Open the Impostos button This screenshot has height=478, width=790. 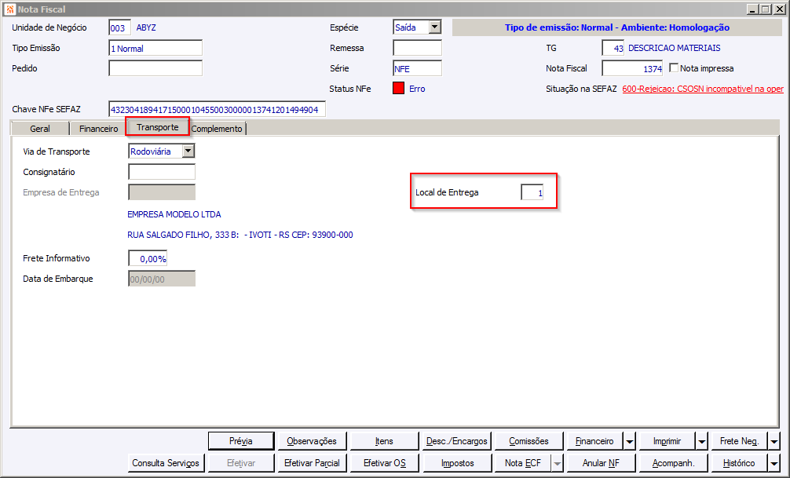pos(456,463)
